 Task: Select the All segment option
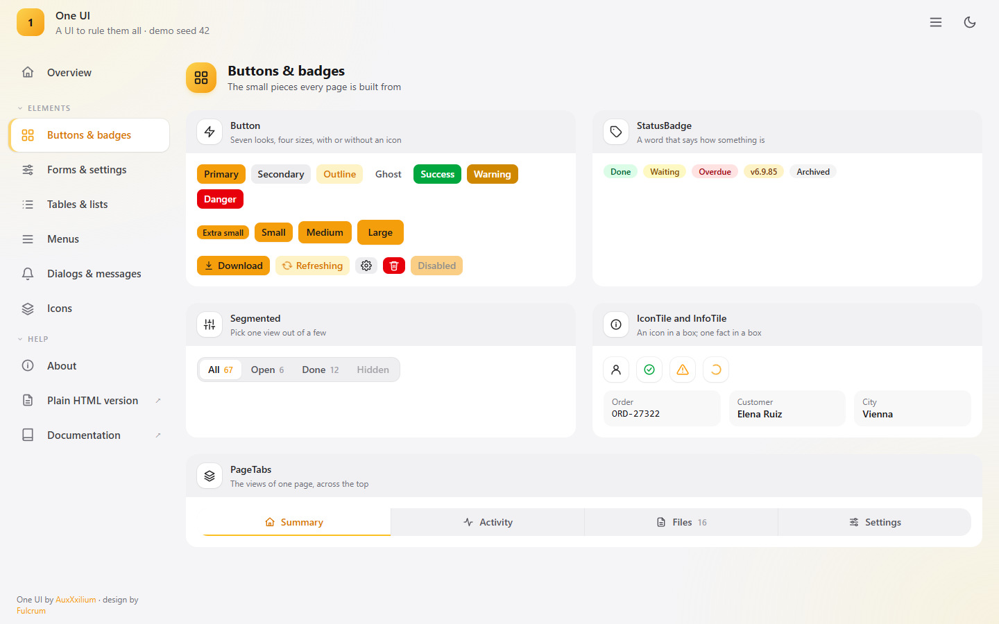tap(221, 370)
